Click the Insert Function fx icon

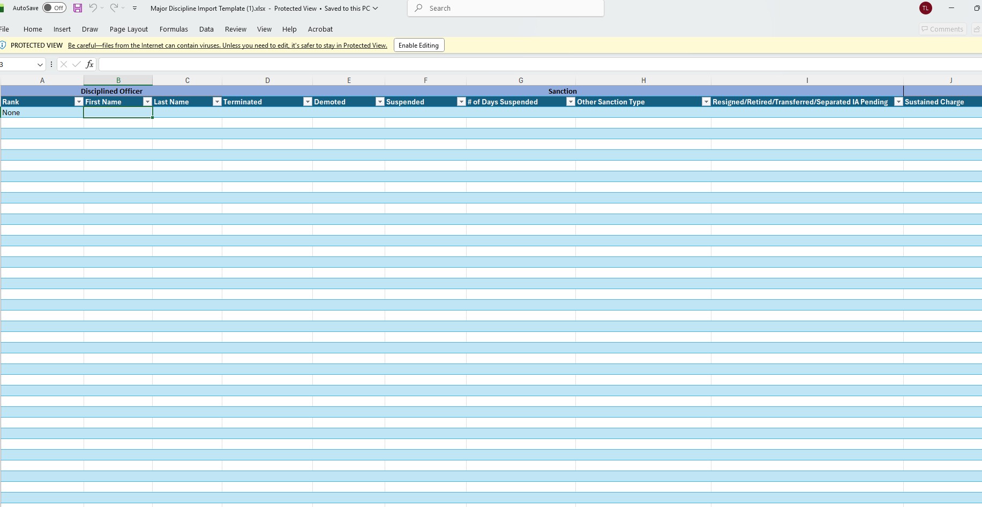(x=89, y=64)
